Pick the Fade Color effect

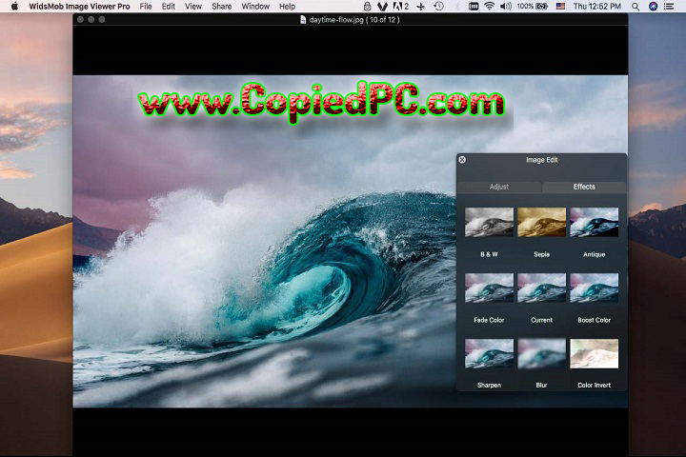coord(489,288)
